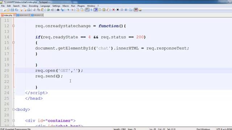Click the Redo toolbar icon

click(53, 10)
